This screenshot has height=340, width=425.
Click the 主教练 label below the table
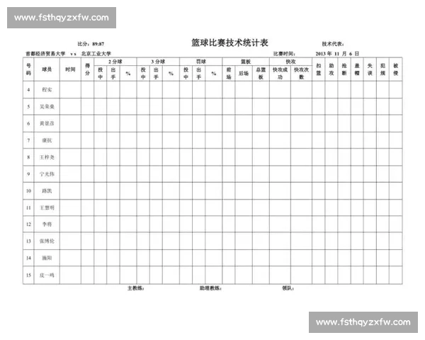tap(136, 288)
